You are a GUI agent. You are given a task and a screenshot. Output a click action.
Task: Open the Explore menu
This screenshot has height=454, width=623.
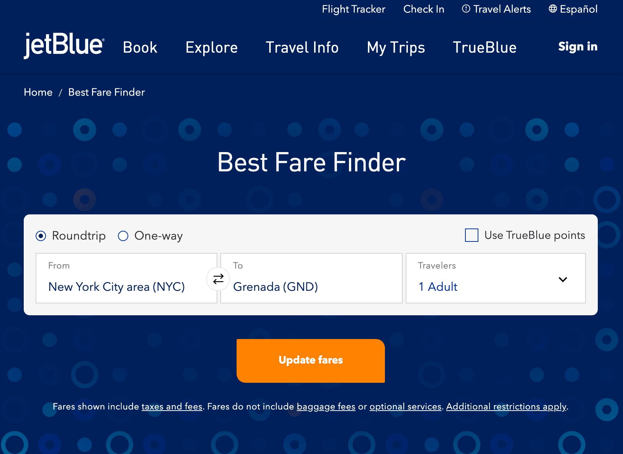[211, 47]
